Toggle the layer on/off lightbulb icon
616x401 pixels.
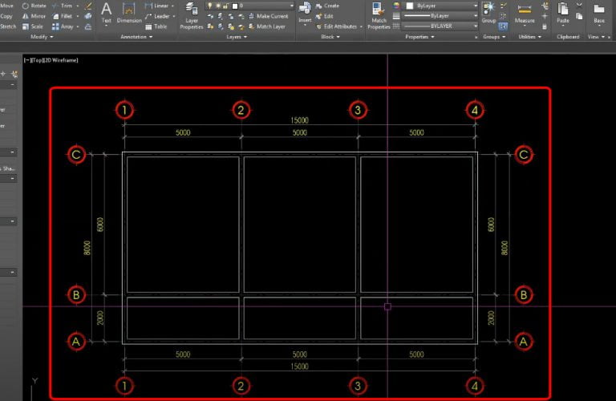210,6
